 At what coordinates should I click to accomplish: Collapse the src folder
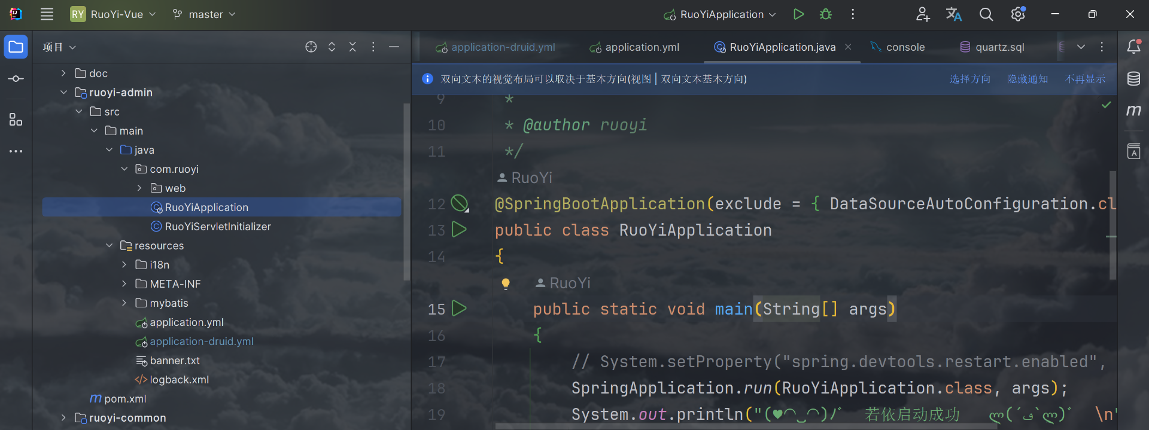tap(78, 111)
